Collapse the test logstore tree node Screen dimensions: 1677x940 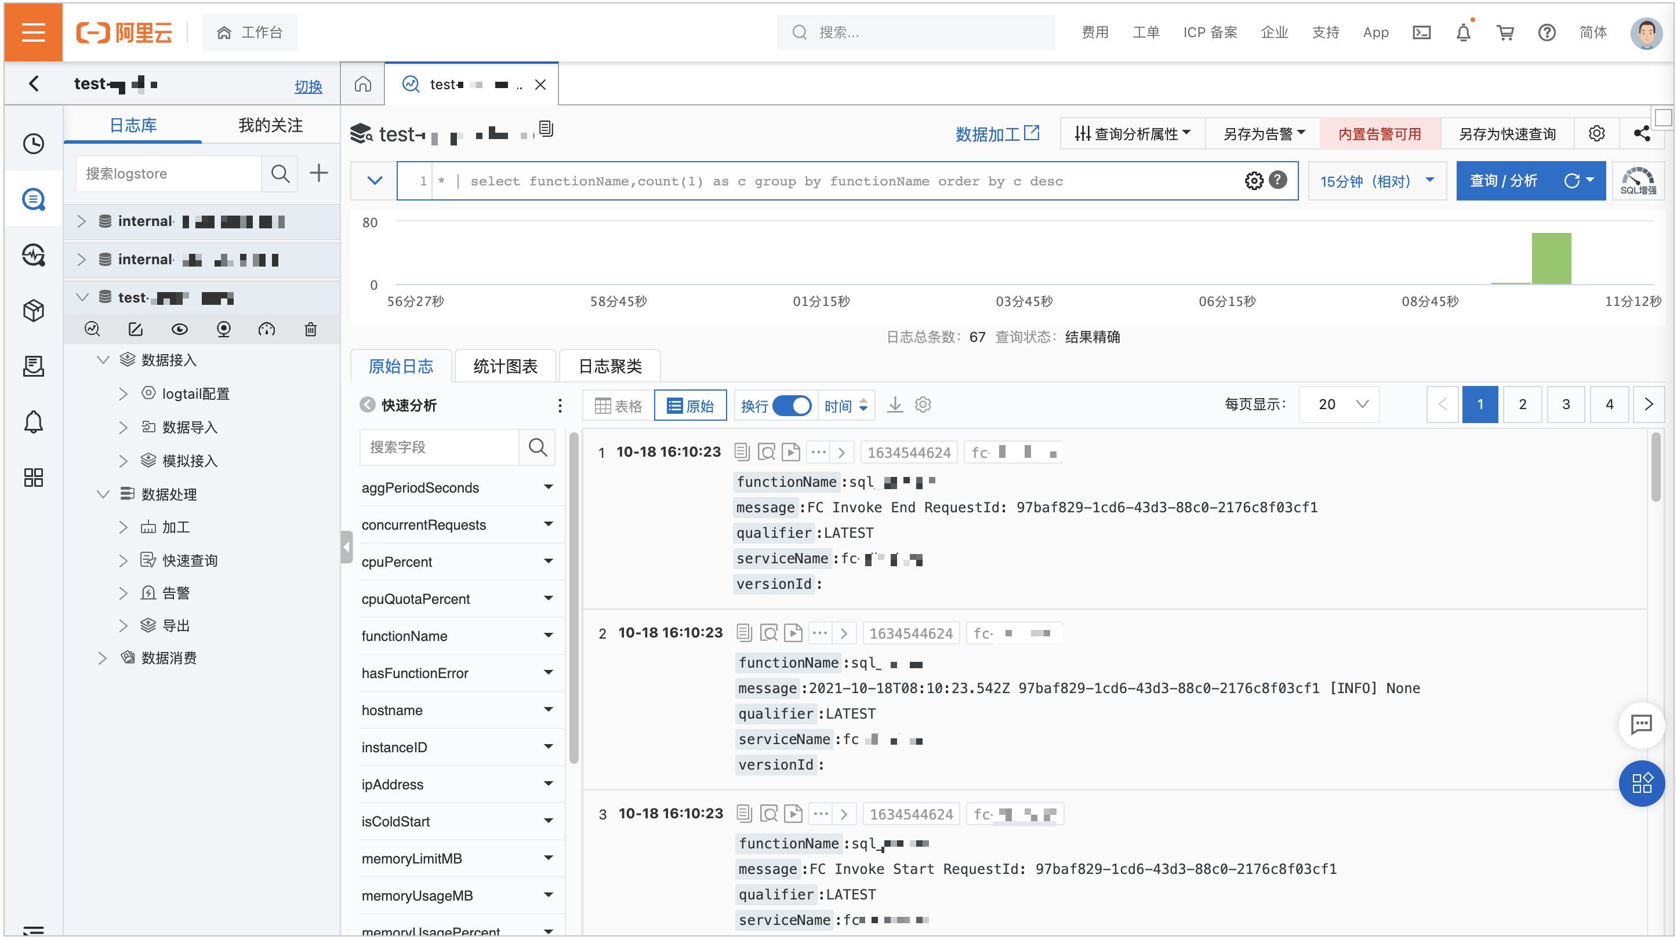coord(81,297)
